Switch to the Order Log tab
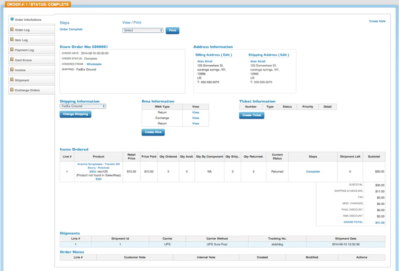The image size is (399, 271). click(32, 30)
